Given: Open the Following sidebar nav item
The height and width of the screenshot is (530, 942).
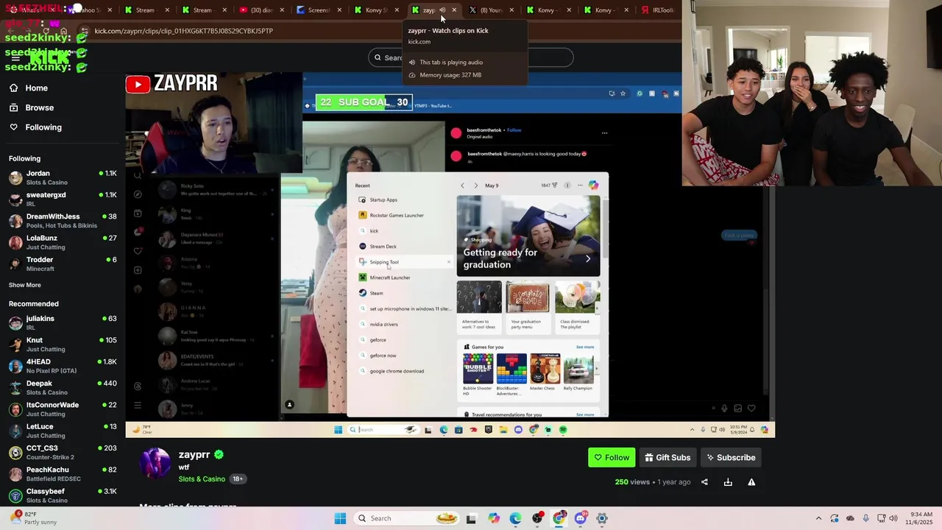Looking at the screenshot, I should tap(35, 127).
